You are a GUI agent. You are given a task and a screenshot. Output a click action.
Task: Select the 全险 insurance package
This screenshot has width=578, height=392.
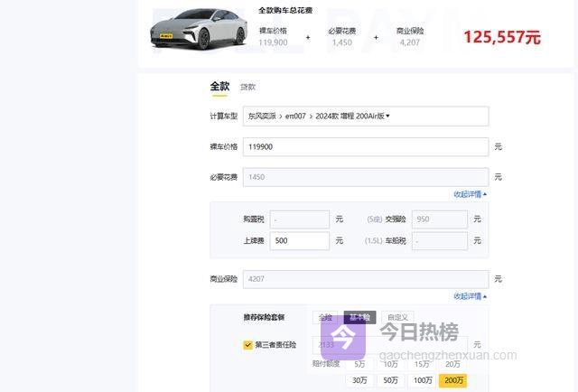click(325, 318)
